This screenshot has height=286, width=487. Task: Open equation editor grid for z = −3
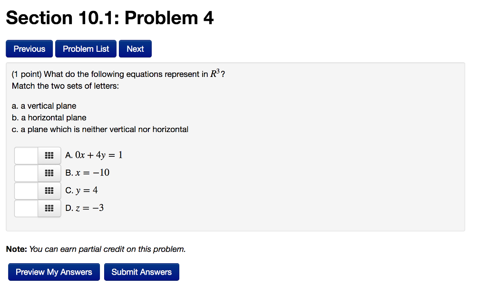click(x=49, y=209)
